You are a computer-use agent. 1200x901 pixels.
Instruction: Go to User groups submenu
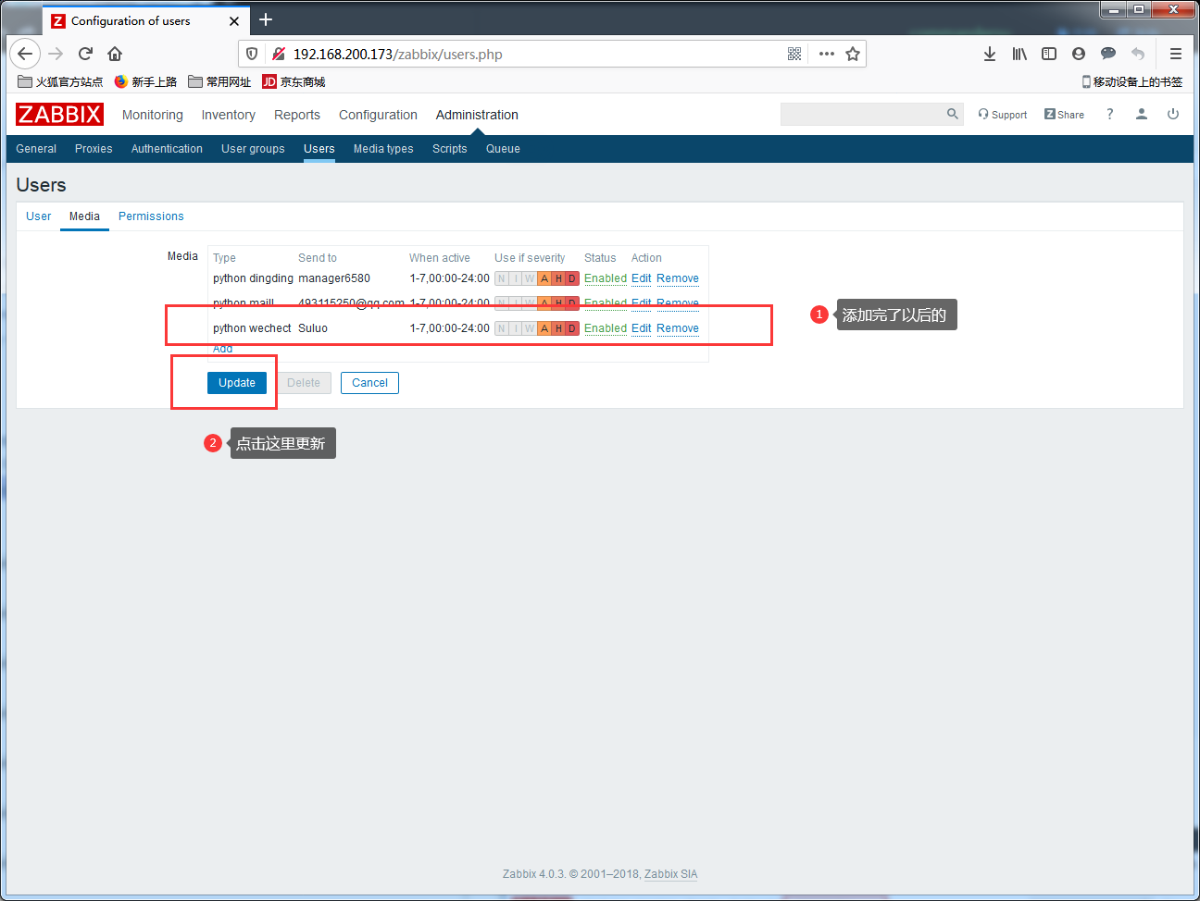point(253,149)
